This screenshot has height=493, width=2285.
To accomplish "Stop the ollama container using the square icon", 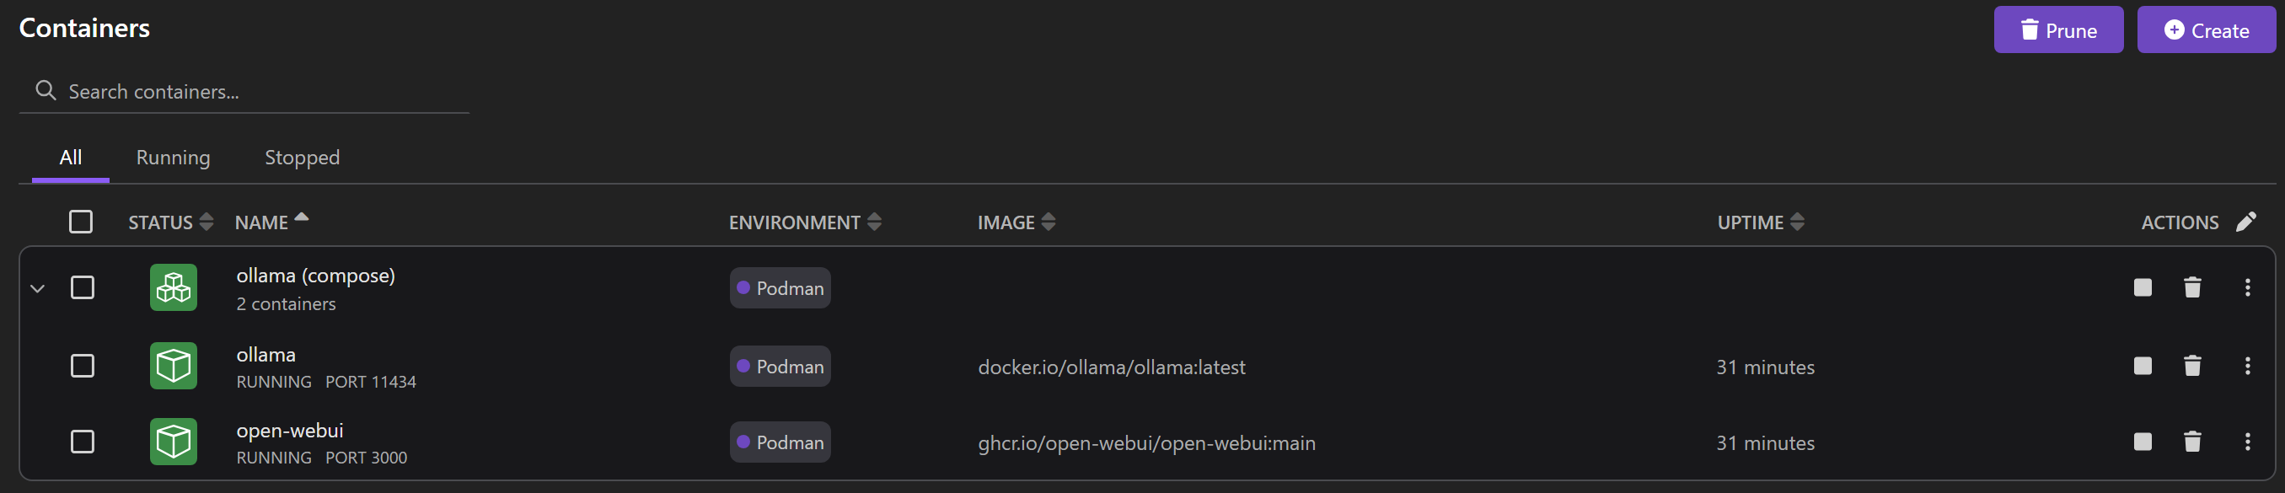I will (2143, 365).
